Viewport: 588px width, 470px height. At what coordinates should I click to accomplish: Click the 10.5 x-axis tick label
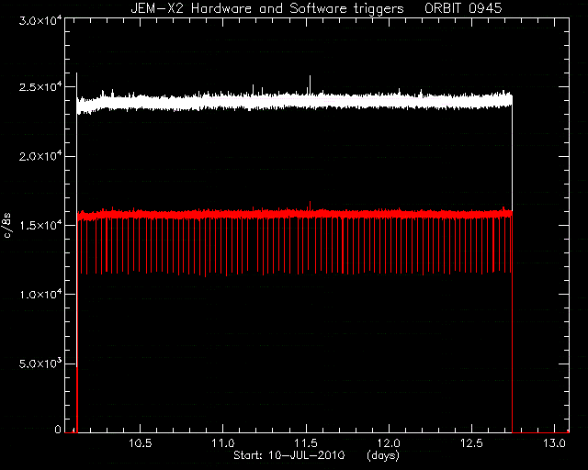pyautogui.click(x=141, y=443)
